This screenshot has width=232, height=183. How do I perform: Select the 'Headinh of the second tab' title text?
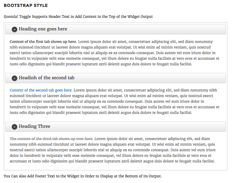coord(47,78)
